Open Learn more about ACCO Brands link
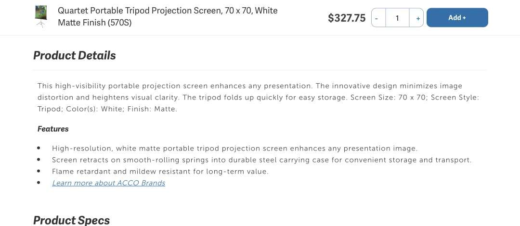The image size is (520, 226). coord(108,183)
